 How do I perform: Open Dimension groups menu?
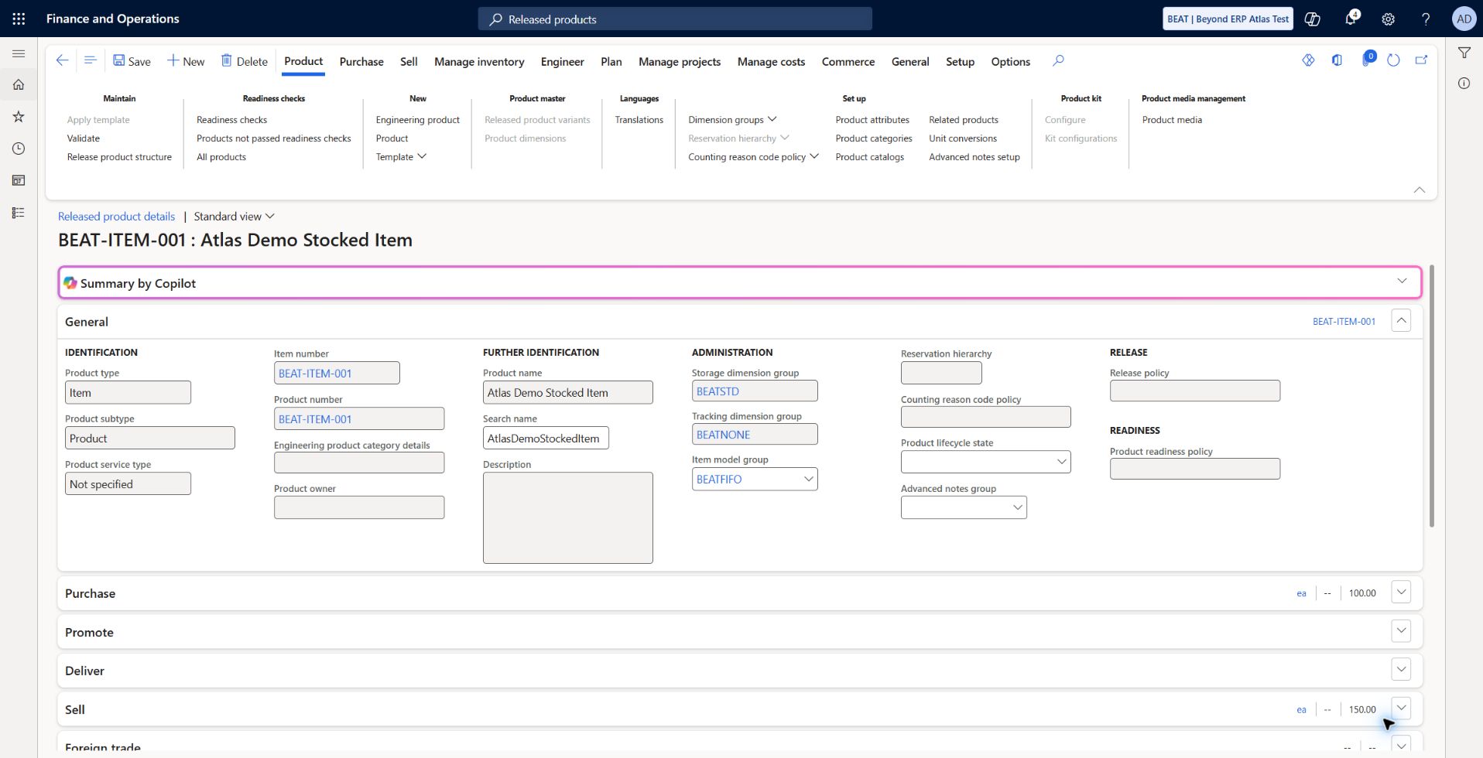point(732,120)
